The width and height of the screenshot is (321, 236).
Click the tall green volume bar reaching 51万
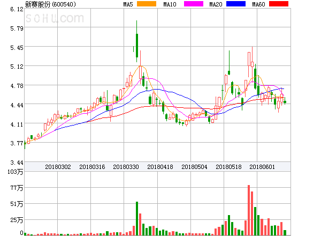pos(137,218)
